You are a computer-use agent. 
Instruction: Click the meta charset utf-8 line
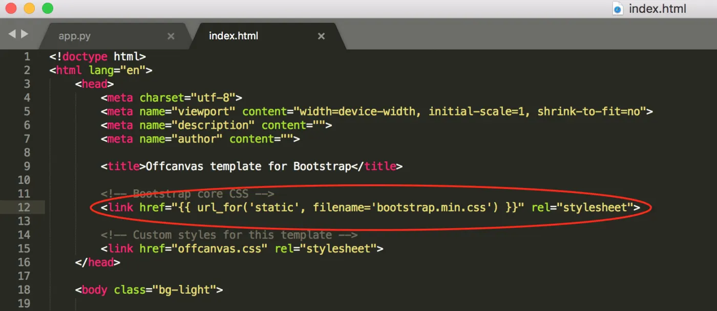[x=171, y=98]
